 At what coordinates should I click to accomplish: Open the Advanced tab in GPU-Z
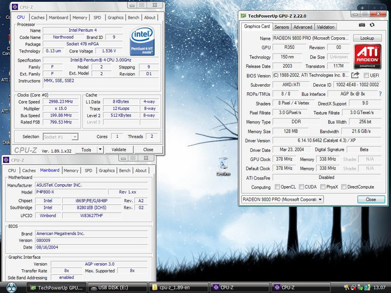302,27
